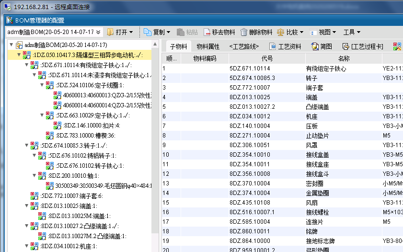Click the 视图 view icon

pos(313,32)
